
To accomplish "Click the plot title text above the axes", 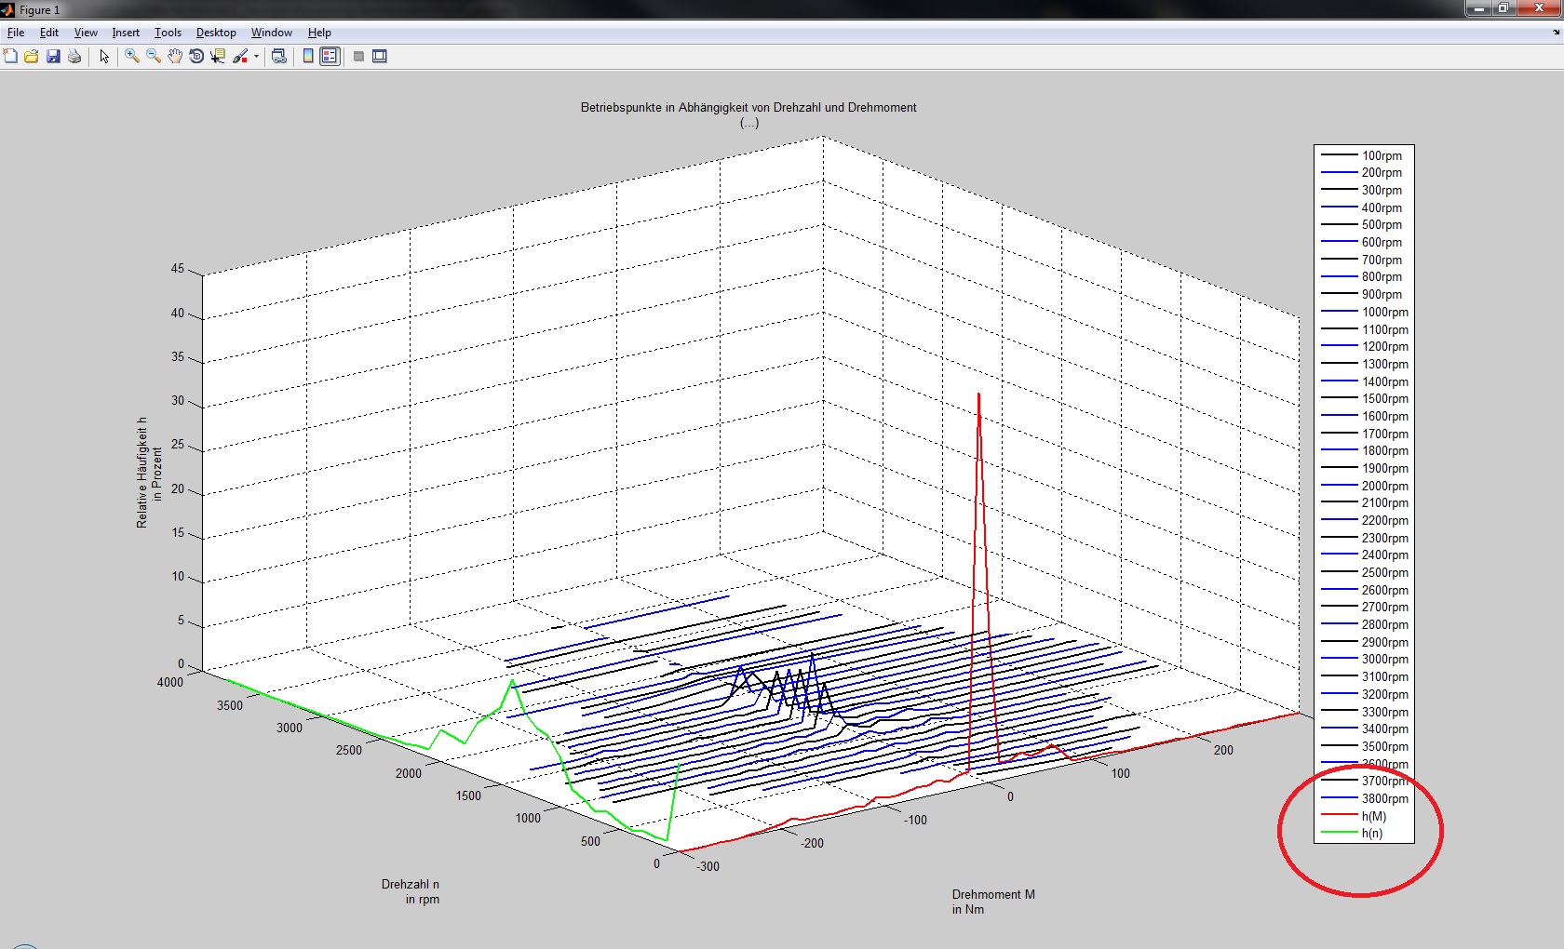I will click(x=748, y=108).
